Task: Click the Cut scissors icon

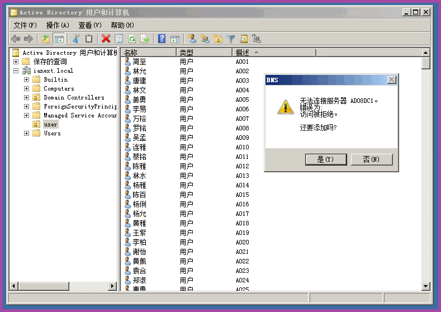Action: pyautogui.click(x=76, y=39)
